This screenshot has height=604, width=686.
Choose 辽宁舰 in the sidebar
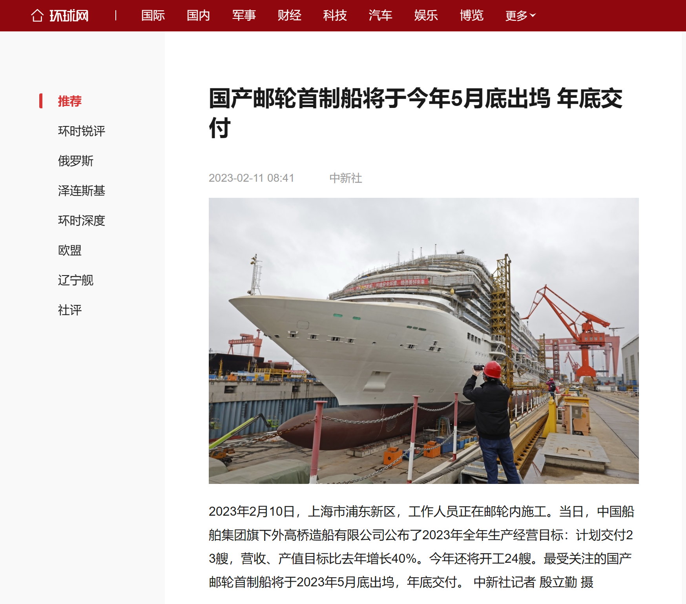(76, 280)
